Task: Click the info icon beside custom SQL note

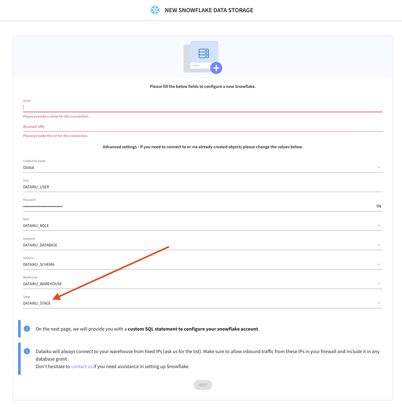Action: [27, 329]
